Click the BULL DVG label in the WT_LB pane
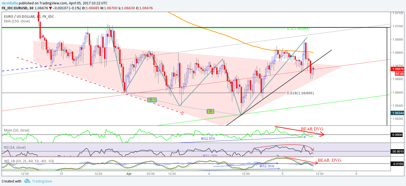The image size is (406, 186). point(266,166)
